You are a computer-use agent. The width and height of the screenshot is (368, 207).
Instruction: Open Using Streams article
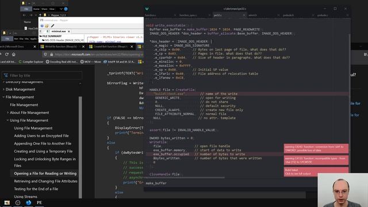(25, 197)
